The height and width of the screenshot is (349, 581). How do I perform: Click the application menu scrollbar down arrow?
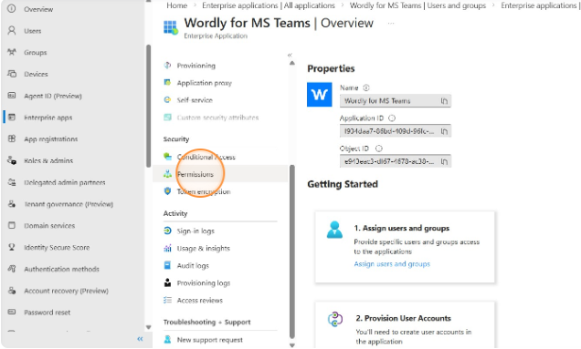tap(292, 345)
